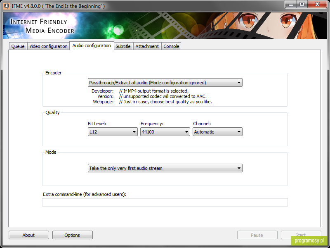Click the Extra command-line input field
This screenshot has width=330, height=248.
(x=165, y=203)
